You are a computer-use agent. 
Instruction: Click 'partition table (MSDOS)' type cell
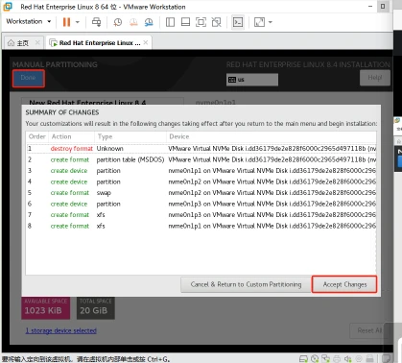(x=130, y=159)
